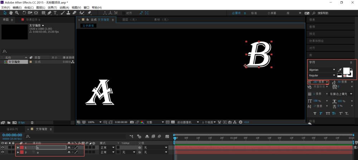Open the 文件(F) menu
358x160 pixels.
pos(6,8)
